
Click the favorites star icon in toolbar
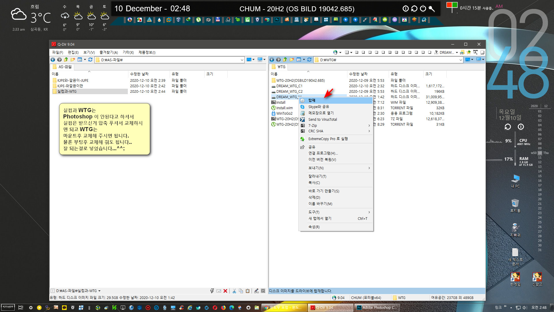(x=469, y=52)
